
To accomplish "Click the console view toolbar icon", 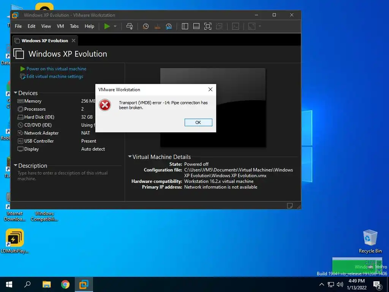I will pyautogui.click(x=236, y=26).
